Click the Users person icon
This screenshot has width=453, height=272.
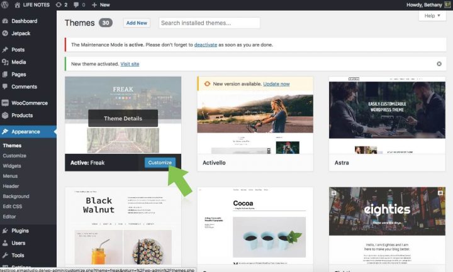pos(5,243)
